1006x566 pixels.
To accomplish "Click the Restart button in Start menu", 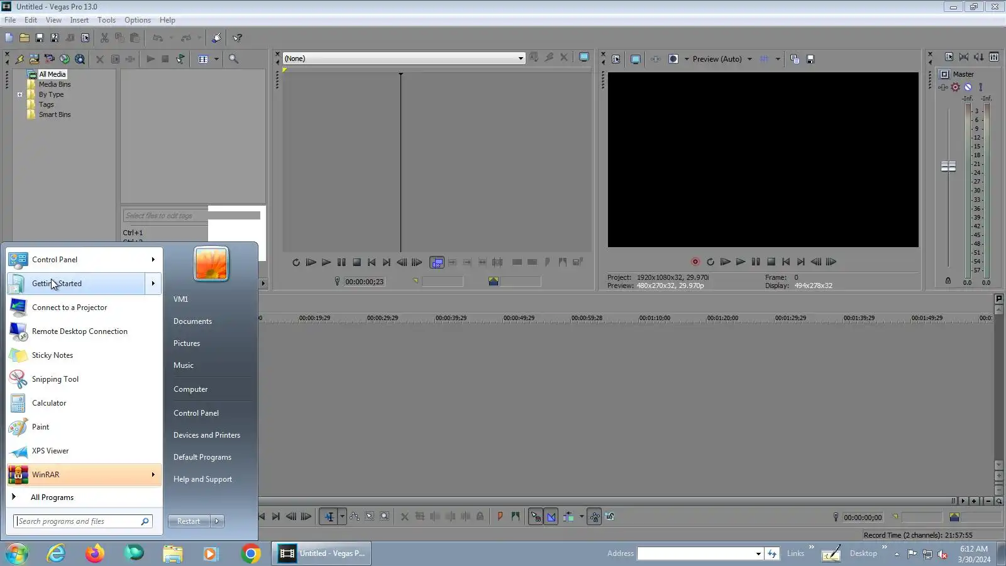I will [x=189, y=521].
